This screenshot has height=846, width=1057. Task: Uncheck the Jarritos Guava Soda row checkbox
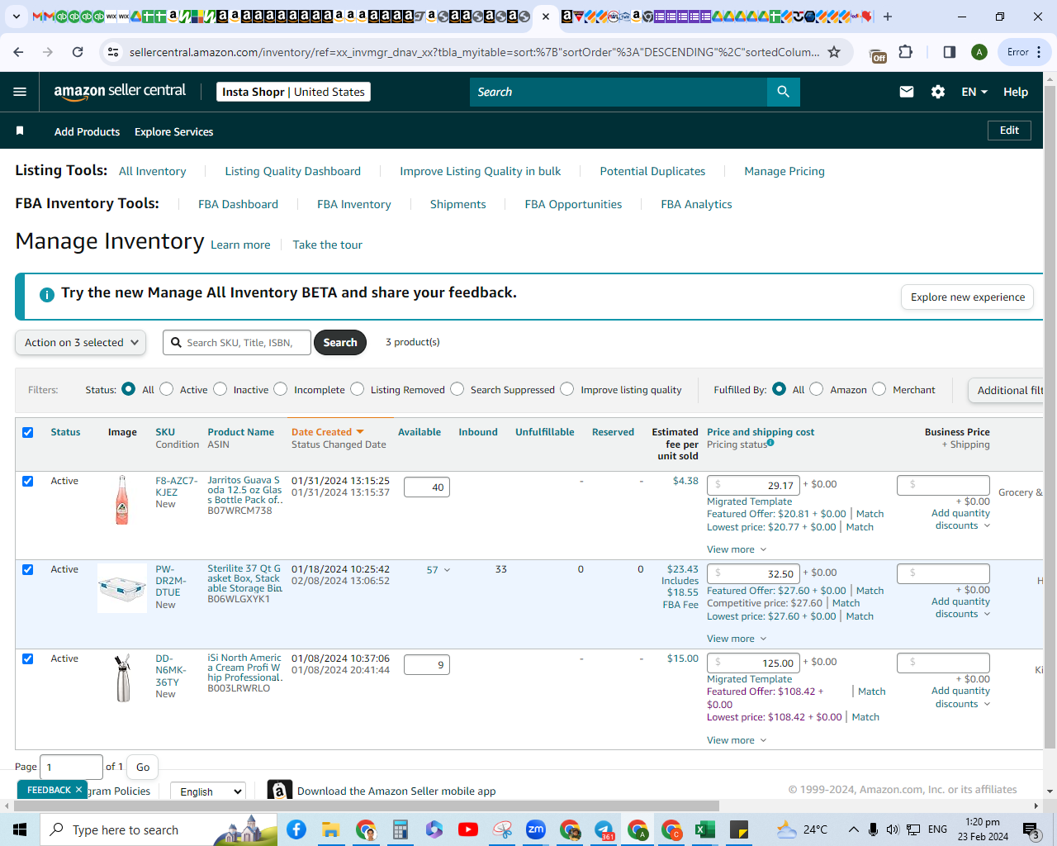click(x=28, y=481)
